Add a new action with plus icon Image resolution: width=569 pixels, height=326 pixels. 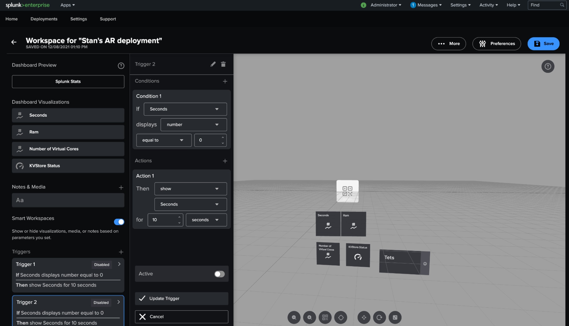tap(225, 161)
